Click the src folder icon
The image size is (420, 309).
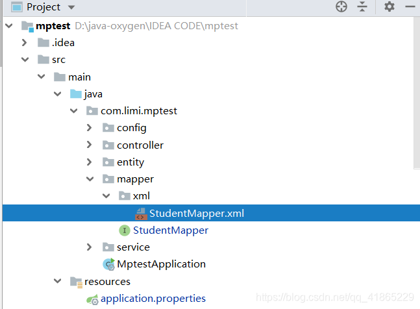pyautogui.click(x=43, y=60)
